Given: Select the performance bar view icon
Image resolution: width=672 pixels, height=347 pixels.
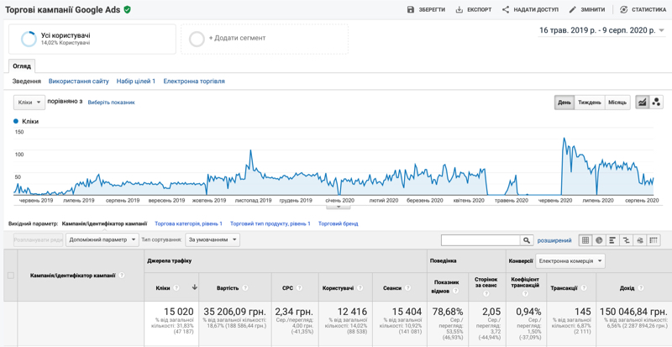Looking at the screenshot, I should coord(612,240).
